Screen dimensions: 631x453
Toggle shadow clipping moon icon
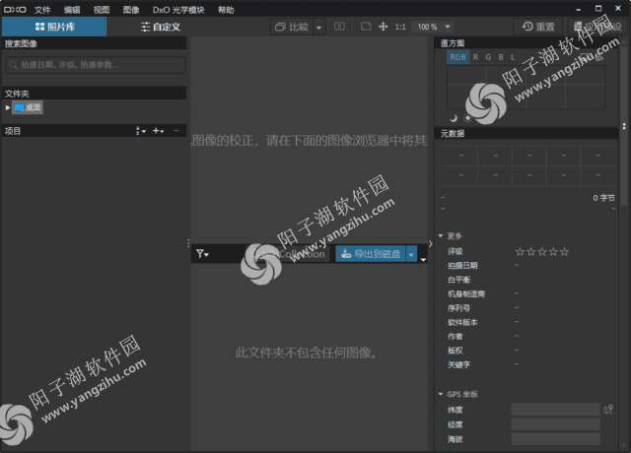(x=454, y=118)
